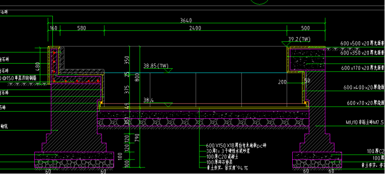Select the 480 vertical dimension text
The image size is (385, 174).
[x=38, y=66]
